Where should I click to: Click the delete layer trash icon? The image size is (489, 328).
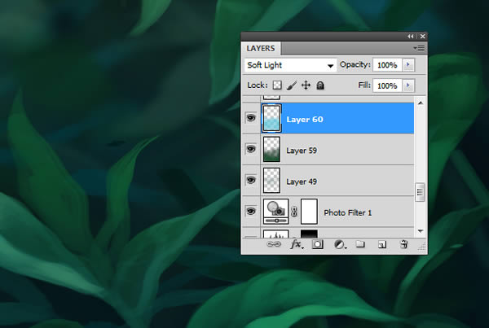403,244
